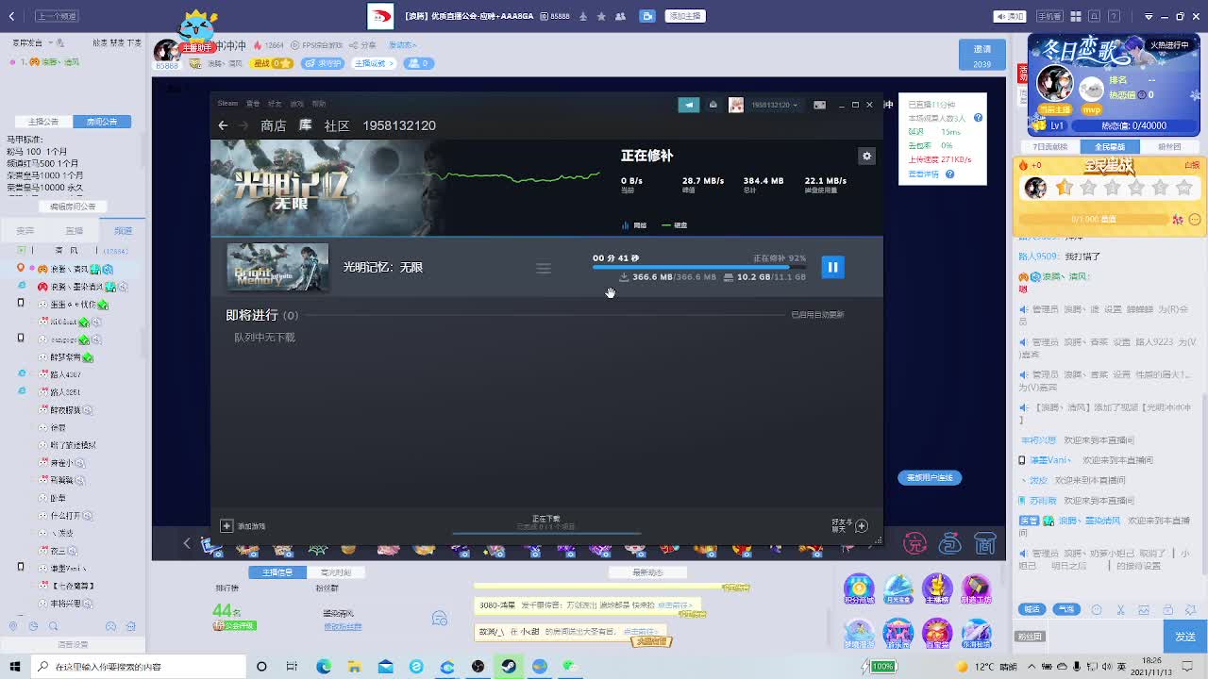Open the 月光宝盒 icon
This screenshot has height=679, width=1208.
(x=898, y=589)
